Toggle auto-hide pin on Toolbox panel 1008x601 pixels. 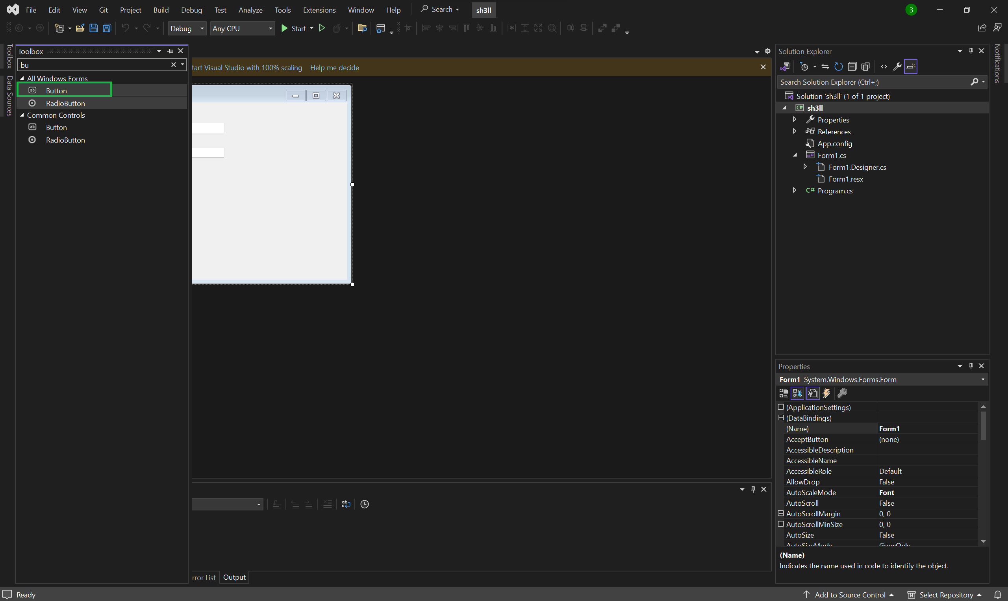point(170,51)
